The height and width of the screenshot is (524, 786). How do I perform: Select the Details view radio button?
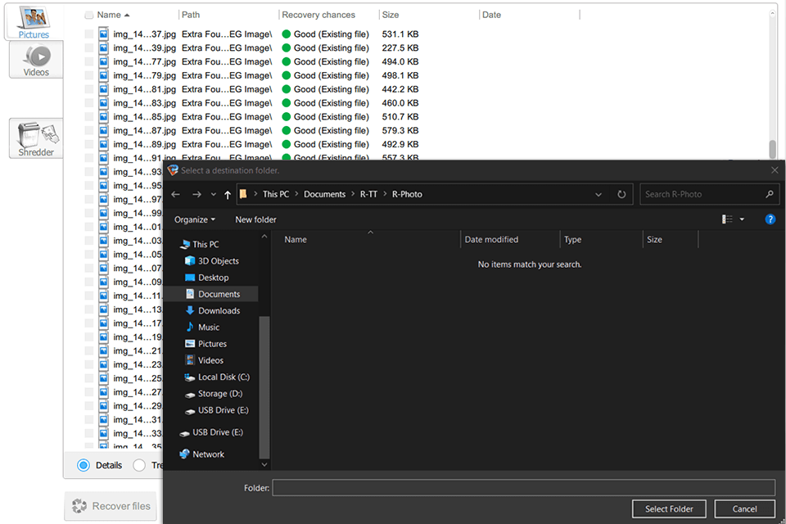coord(84,465)
